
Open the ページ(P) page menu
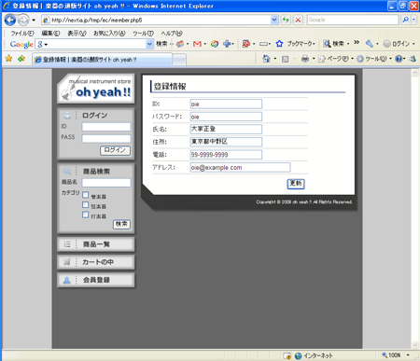tap(335, 59)
